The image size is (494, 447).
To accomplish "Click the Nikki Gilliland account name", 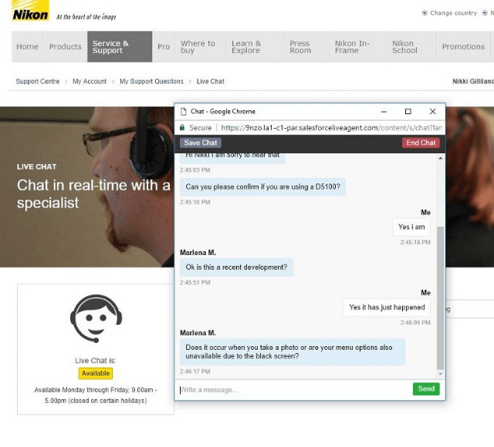I will (473, 82).
